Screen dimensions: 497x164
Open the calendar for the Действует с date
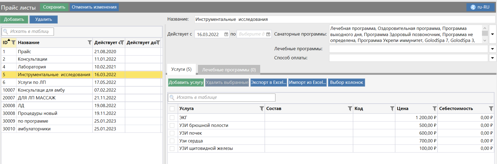click(x=226, y=34)
